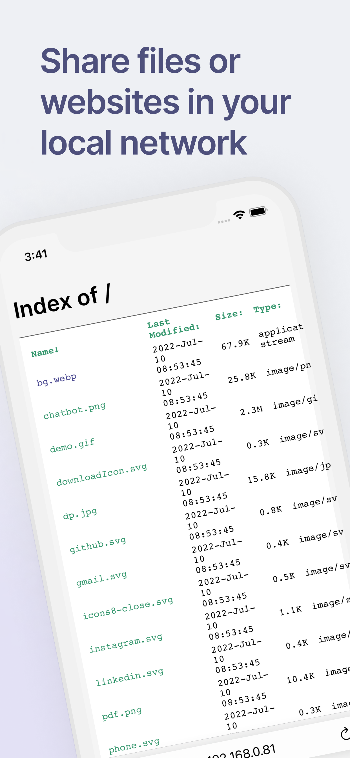
Task: Tap the battery status icon
Action: (x=258, y=211)
